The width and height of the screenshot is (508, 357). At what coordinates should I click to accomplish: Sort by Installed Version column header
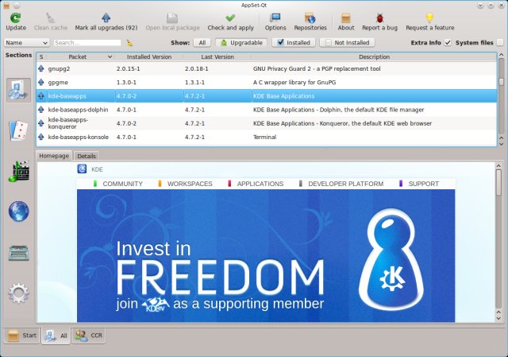[149, 56]
